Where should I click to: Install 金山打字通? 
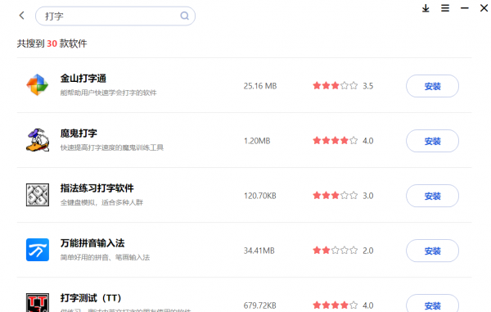(432, 86)
